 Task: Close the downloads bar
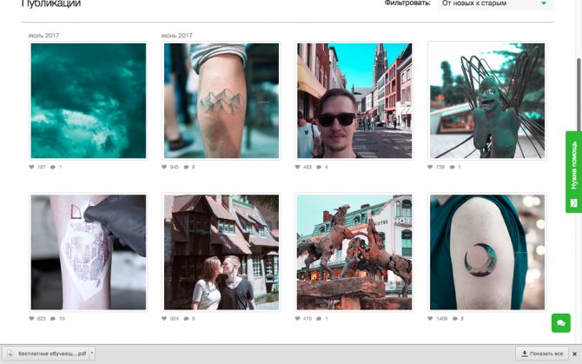(x=575, y=354)
